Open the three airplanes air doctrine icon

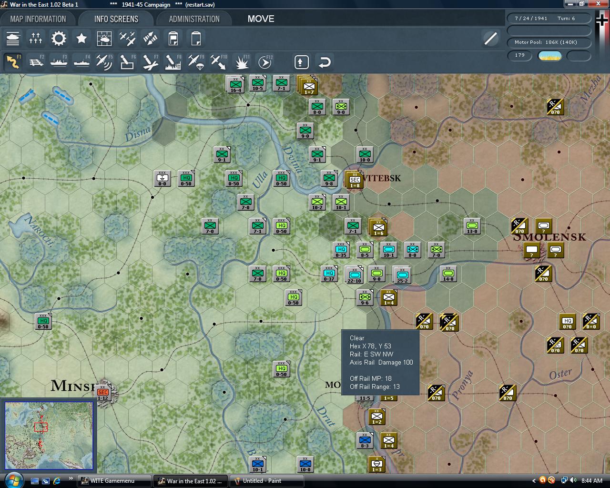[x=127, y=38]
